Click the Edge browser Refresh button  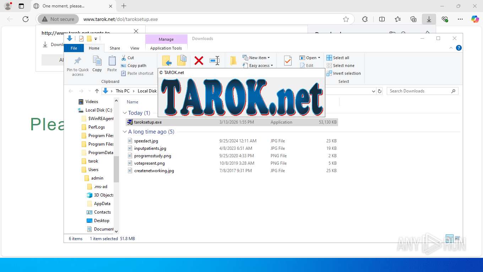[x=26, y=19]
